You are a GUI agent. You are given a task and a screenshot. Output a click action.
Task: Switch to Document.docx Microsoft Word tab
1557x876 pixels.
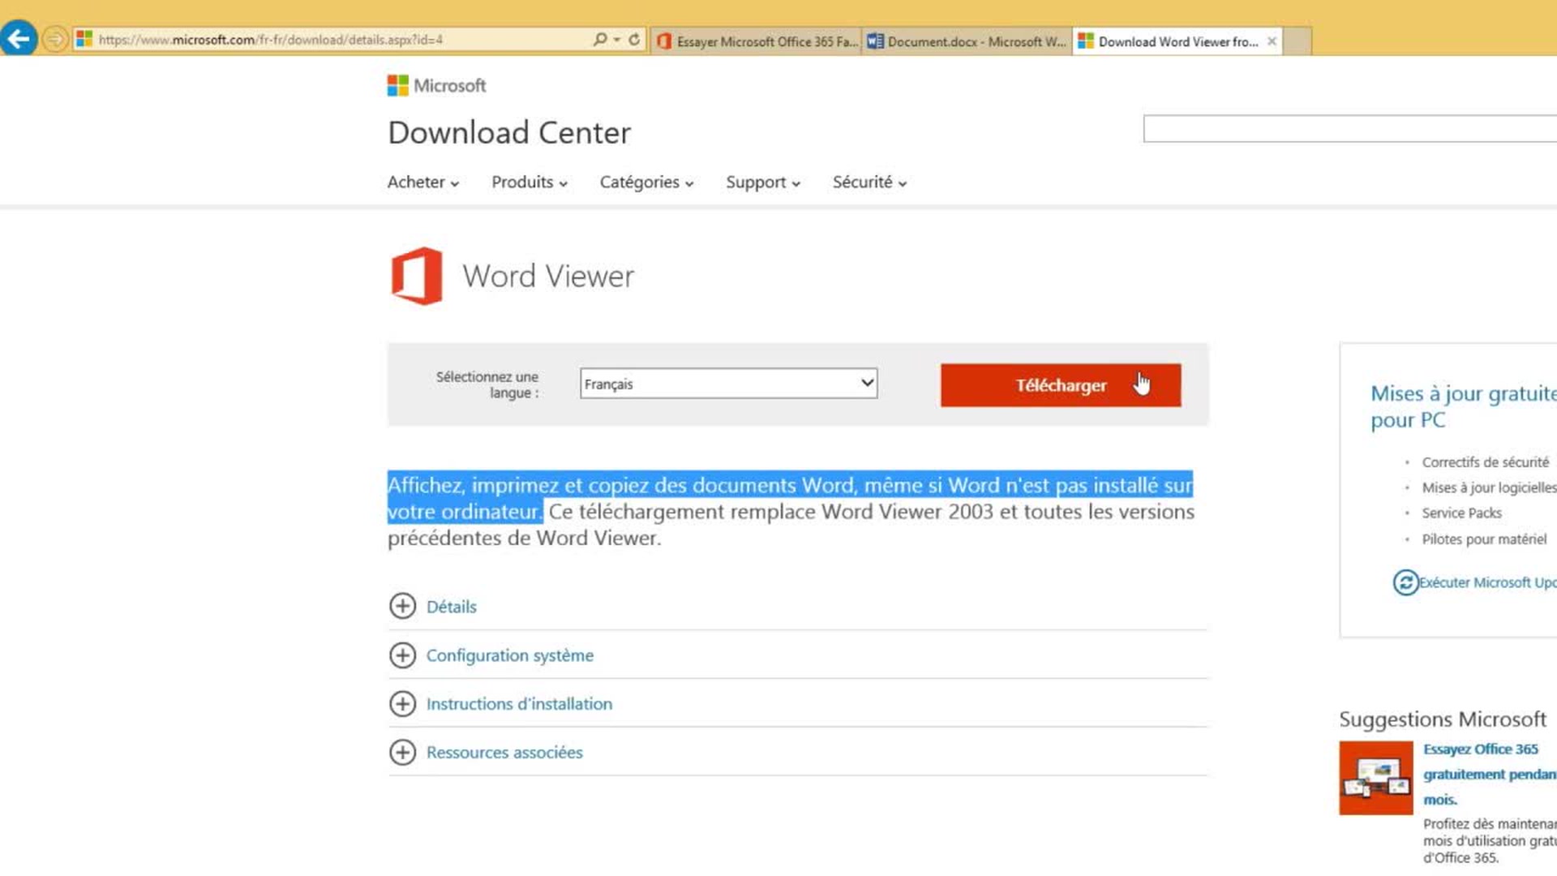pyautogui.click(x=967, y=41)
